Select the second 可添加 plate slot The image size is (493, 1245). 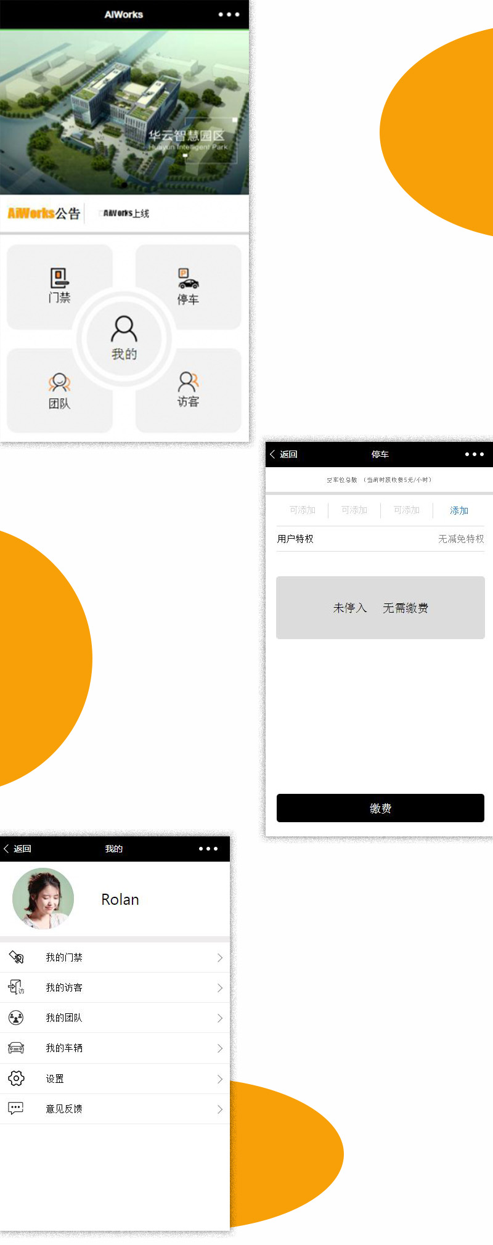354,510
